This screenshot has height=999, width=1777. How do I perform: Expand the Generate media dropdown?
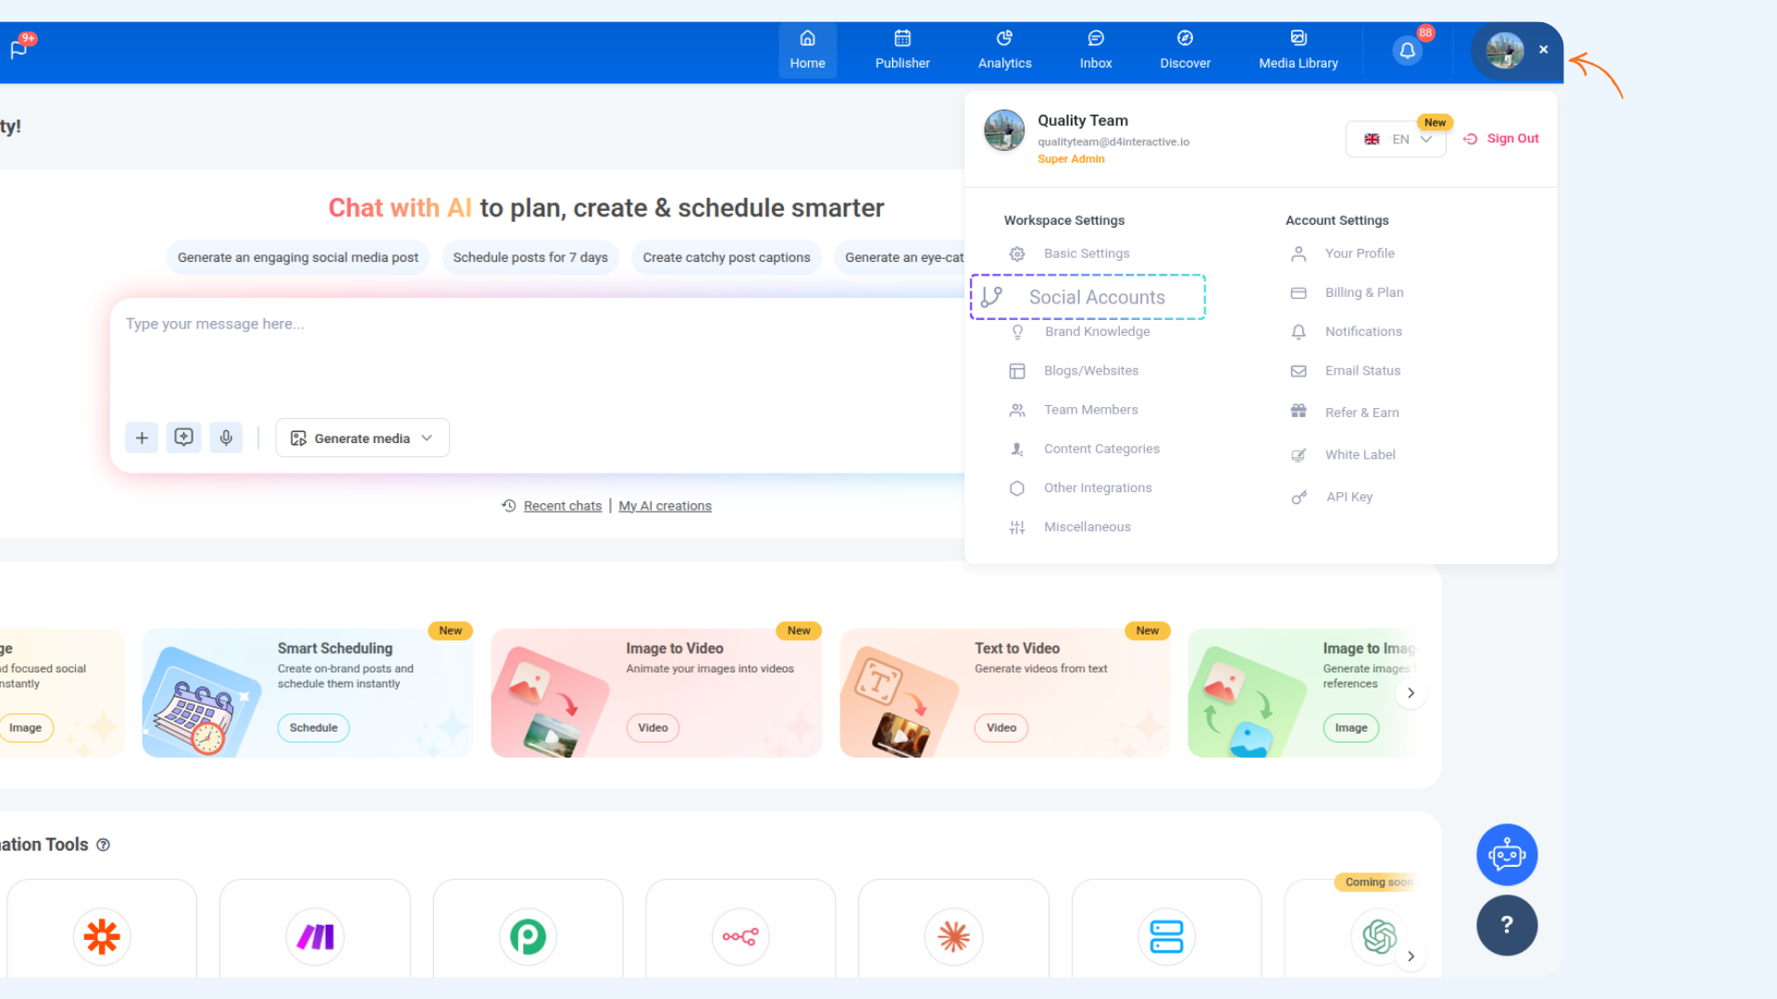click(x=362, y=438)
